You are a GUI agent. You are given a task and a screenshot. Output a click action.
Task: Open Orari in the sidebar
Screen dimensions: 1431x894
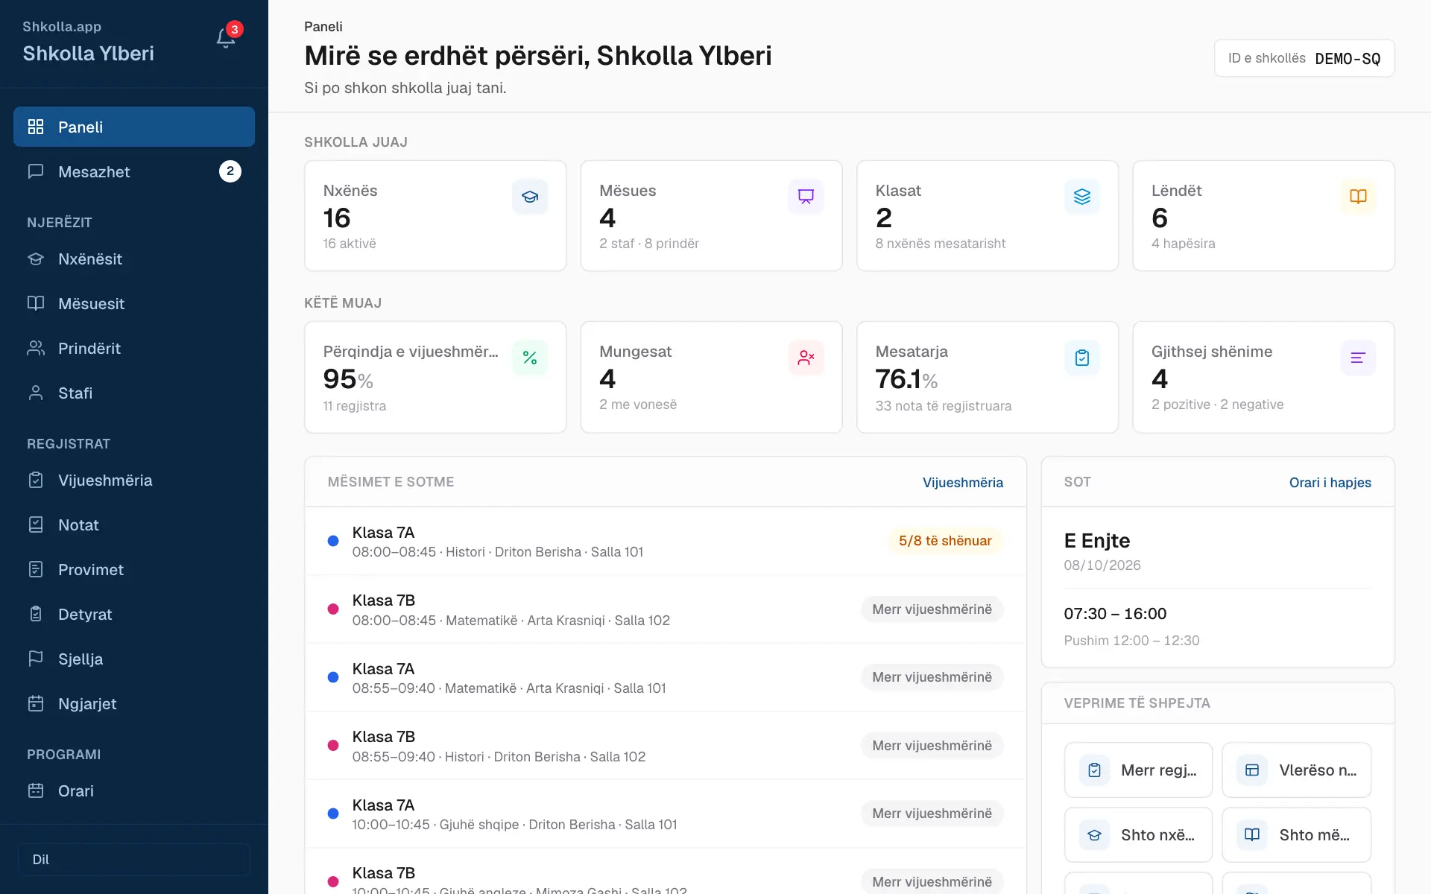click(x=134, y=790)
